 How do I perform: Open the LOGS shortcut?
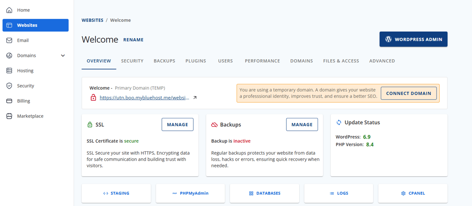click(339, 194)
